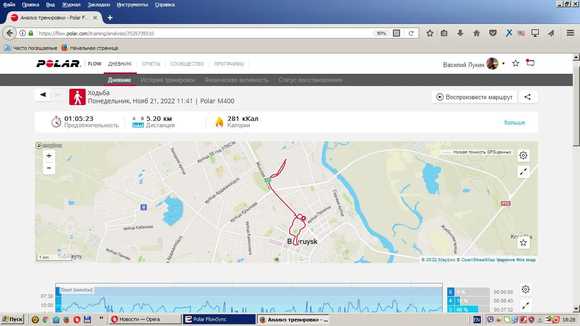This screenshot has width=580, height=326.
Task: Click the ДНЕВНИК main navigation tab
Action: pyautogui.click(x=120, y=64)
